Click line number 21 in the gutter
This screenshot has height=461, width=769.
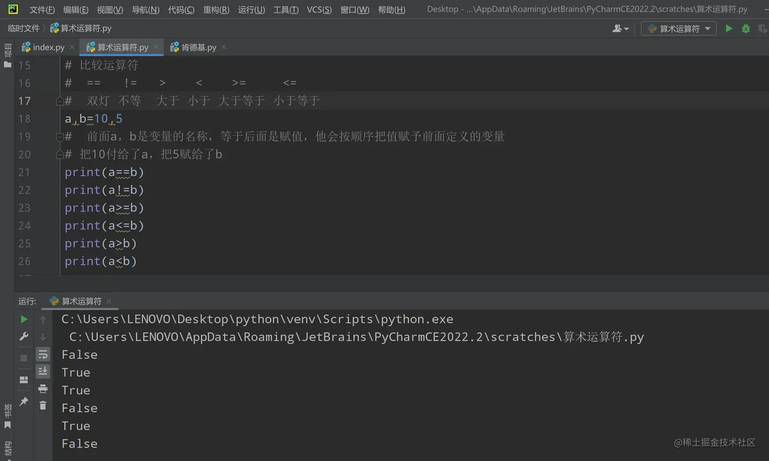pyautogui.click(x=24, y=172)
